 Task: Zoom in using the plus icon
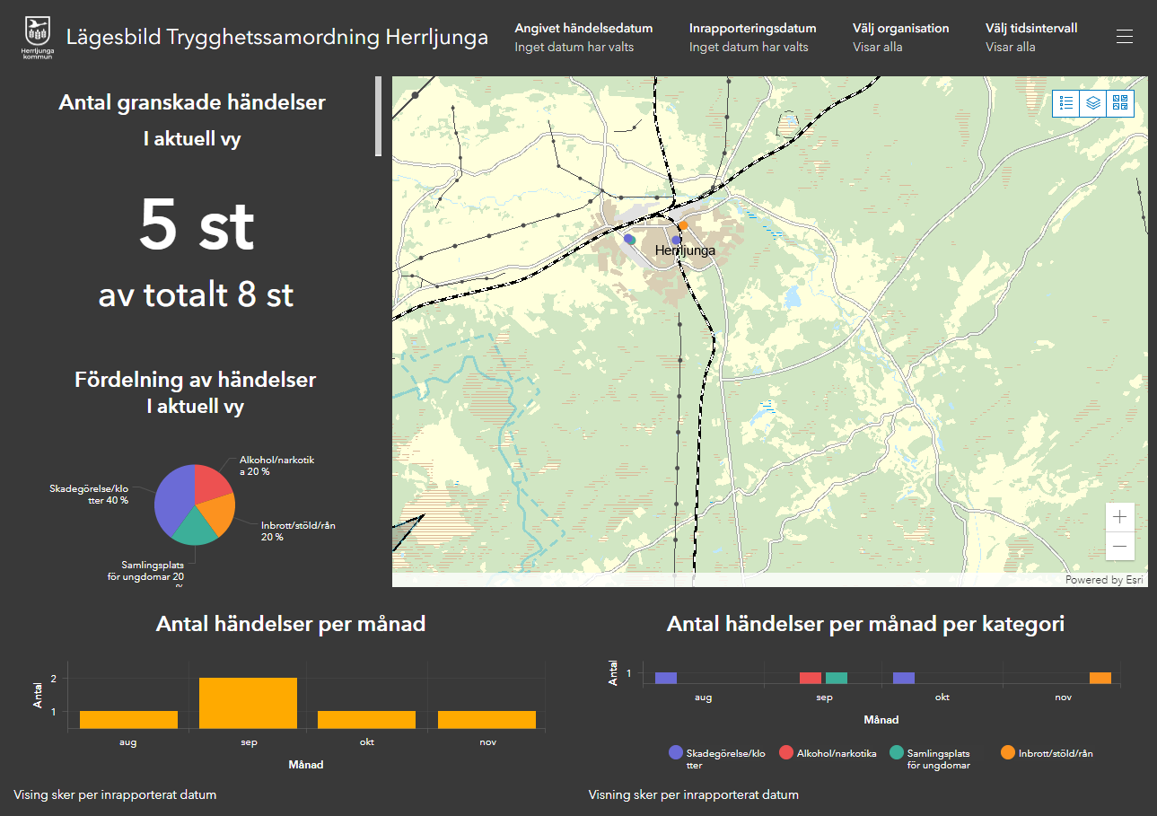1119,516
